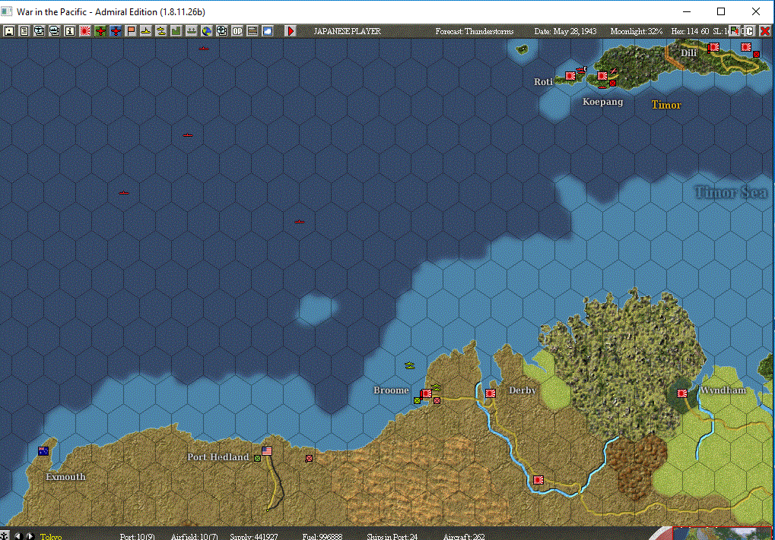The height and width of the screenshot is (540, 775).
Task: Click the Exmouth map label
Action: pyautogui.click(x=65, y=477)
